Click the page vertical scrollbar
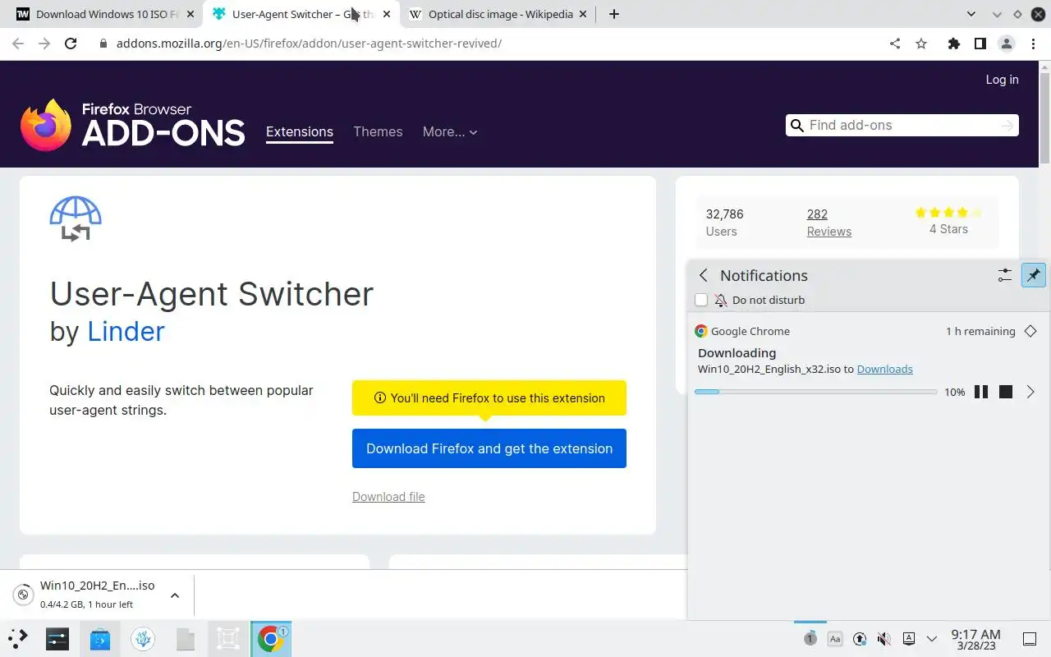This screenshot has height=657, width=1051. pyautogui.click(x=1044, y=119)
